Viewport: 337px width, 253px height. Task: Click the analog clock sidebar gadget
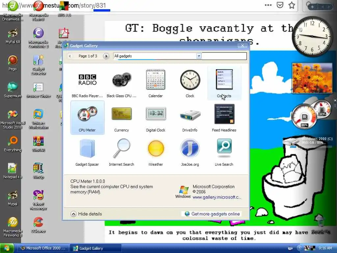point(312,36)
